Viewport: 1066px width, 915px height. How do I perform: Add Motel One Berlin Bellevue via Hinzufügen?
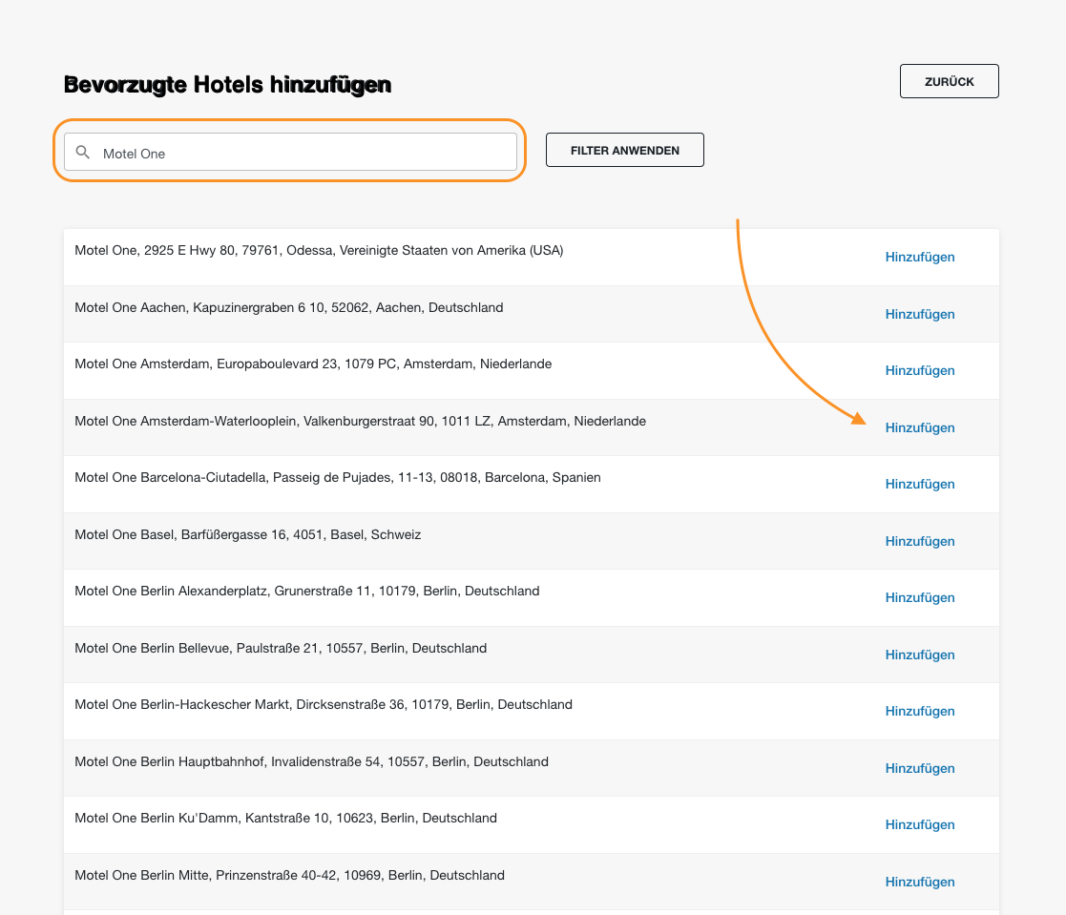(920, 655)
